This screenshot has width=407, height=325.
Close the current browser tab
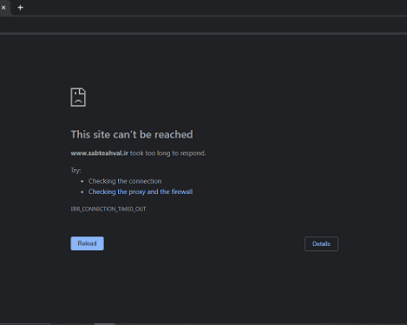click(x=3, y=7)
